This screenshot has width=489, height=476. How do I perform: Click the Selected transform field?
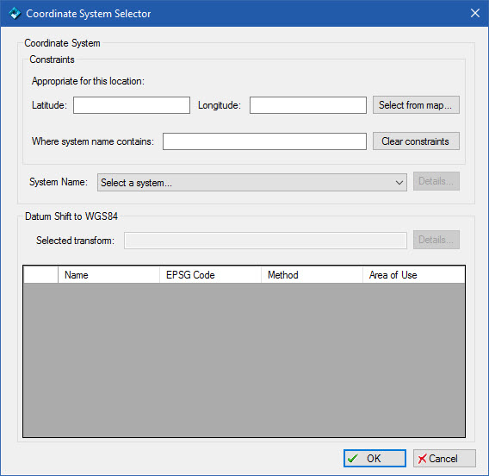(265, 241)
